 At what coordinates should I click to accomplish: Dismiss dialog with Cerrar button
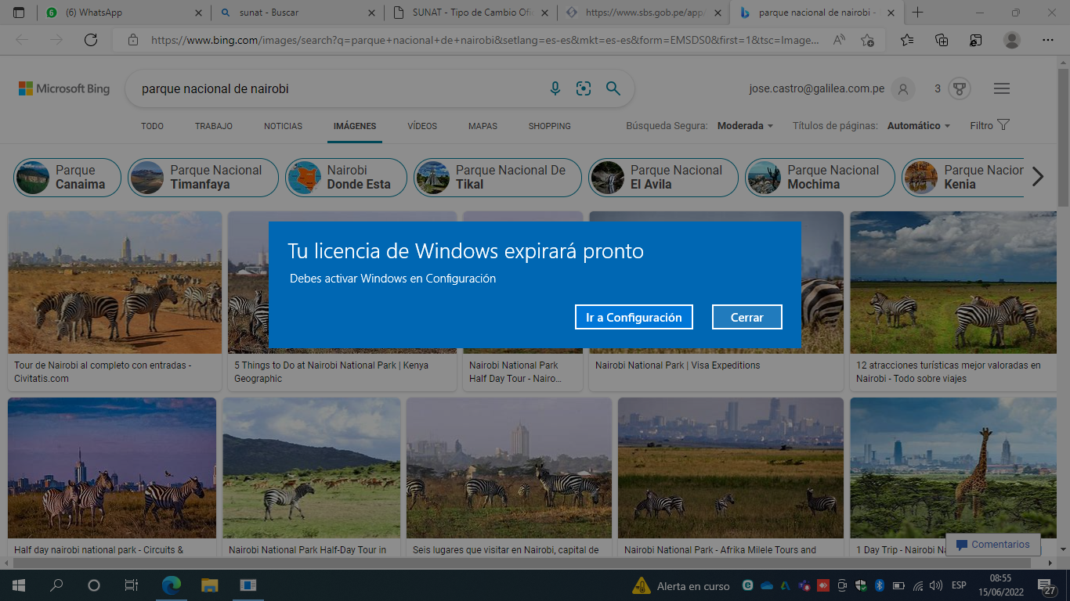tap(746, 317)
